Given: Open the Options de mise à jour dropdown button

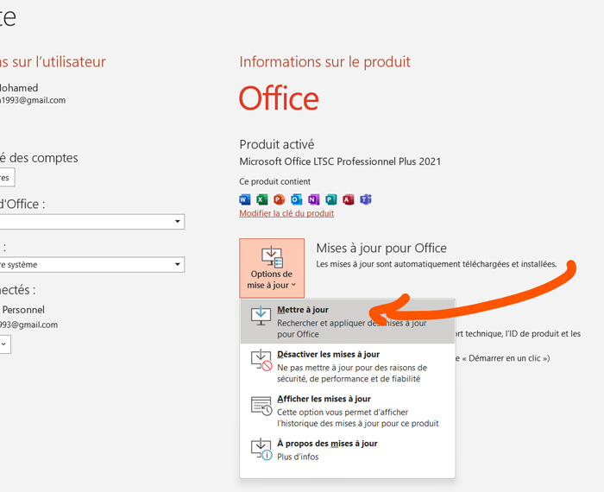Looking at the screenshot, I should [x=272, y=268].
